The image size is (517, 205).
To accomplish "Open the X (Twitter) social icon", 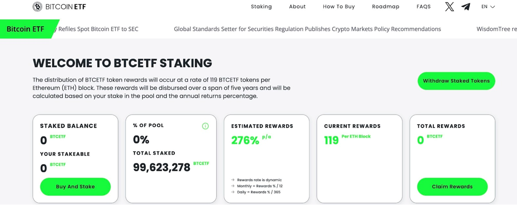I will [x=449, y=7].
